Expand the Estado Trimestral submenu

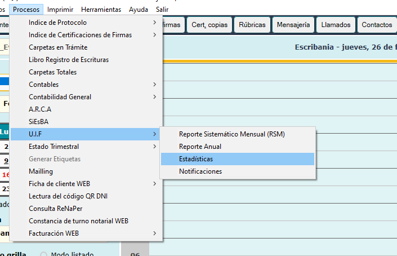pos(53,147)
